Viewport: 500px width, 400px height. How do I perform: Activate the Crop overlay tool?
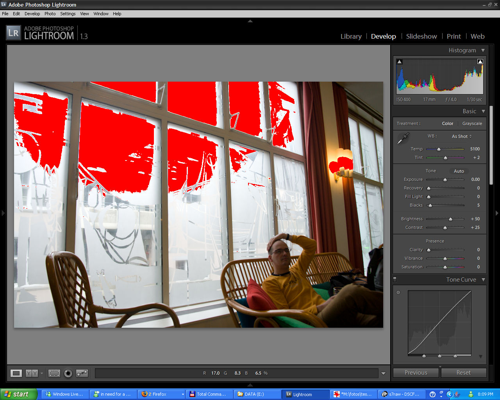point(54,373)
